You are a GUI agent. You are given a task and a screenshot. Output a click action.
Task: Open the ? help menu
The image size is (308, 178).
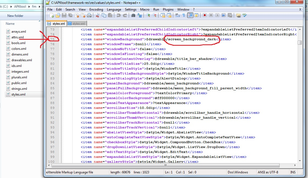(194, 10)
